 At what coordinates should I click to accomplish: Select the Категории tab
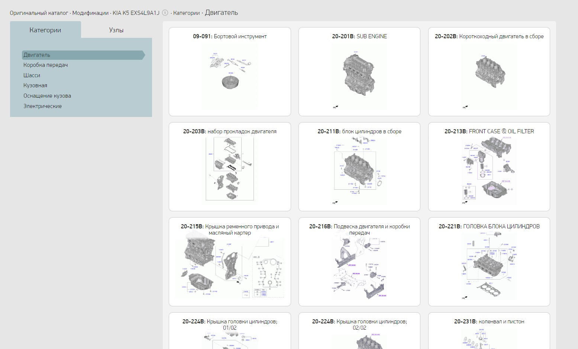(45, 30)
